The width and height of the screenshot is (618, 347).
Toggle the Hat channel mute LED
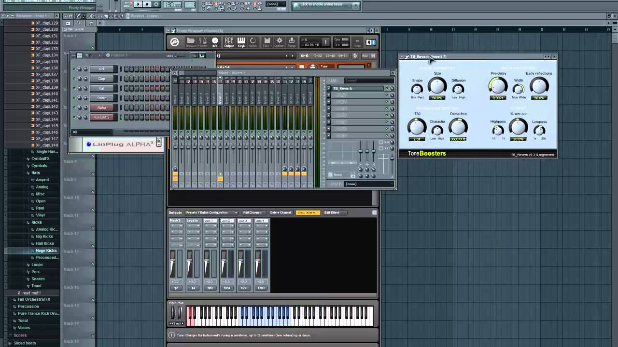click(x=74, y=88)
